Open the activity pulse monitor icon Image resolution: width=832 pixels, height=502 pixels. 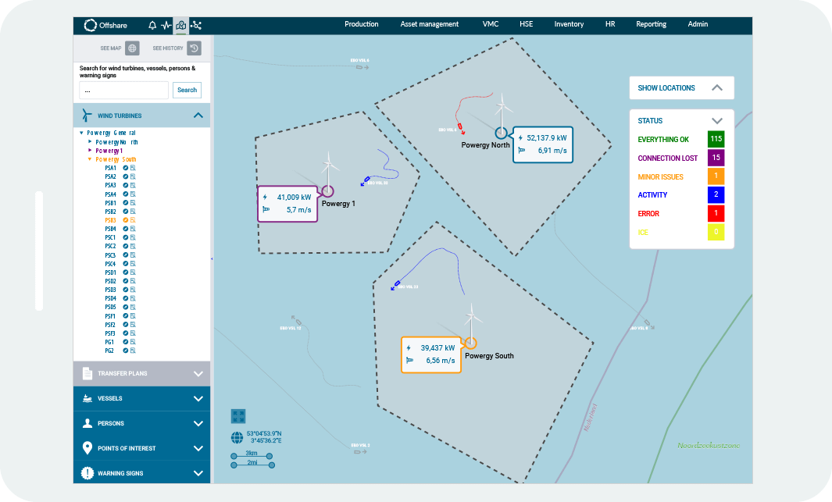(x=166, y=25)
